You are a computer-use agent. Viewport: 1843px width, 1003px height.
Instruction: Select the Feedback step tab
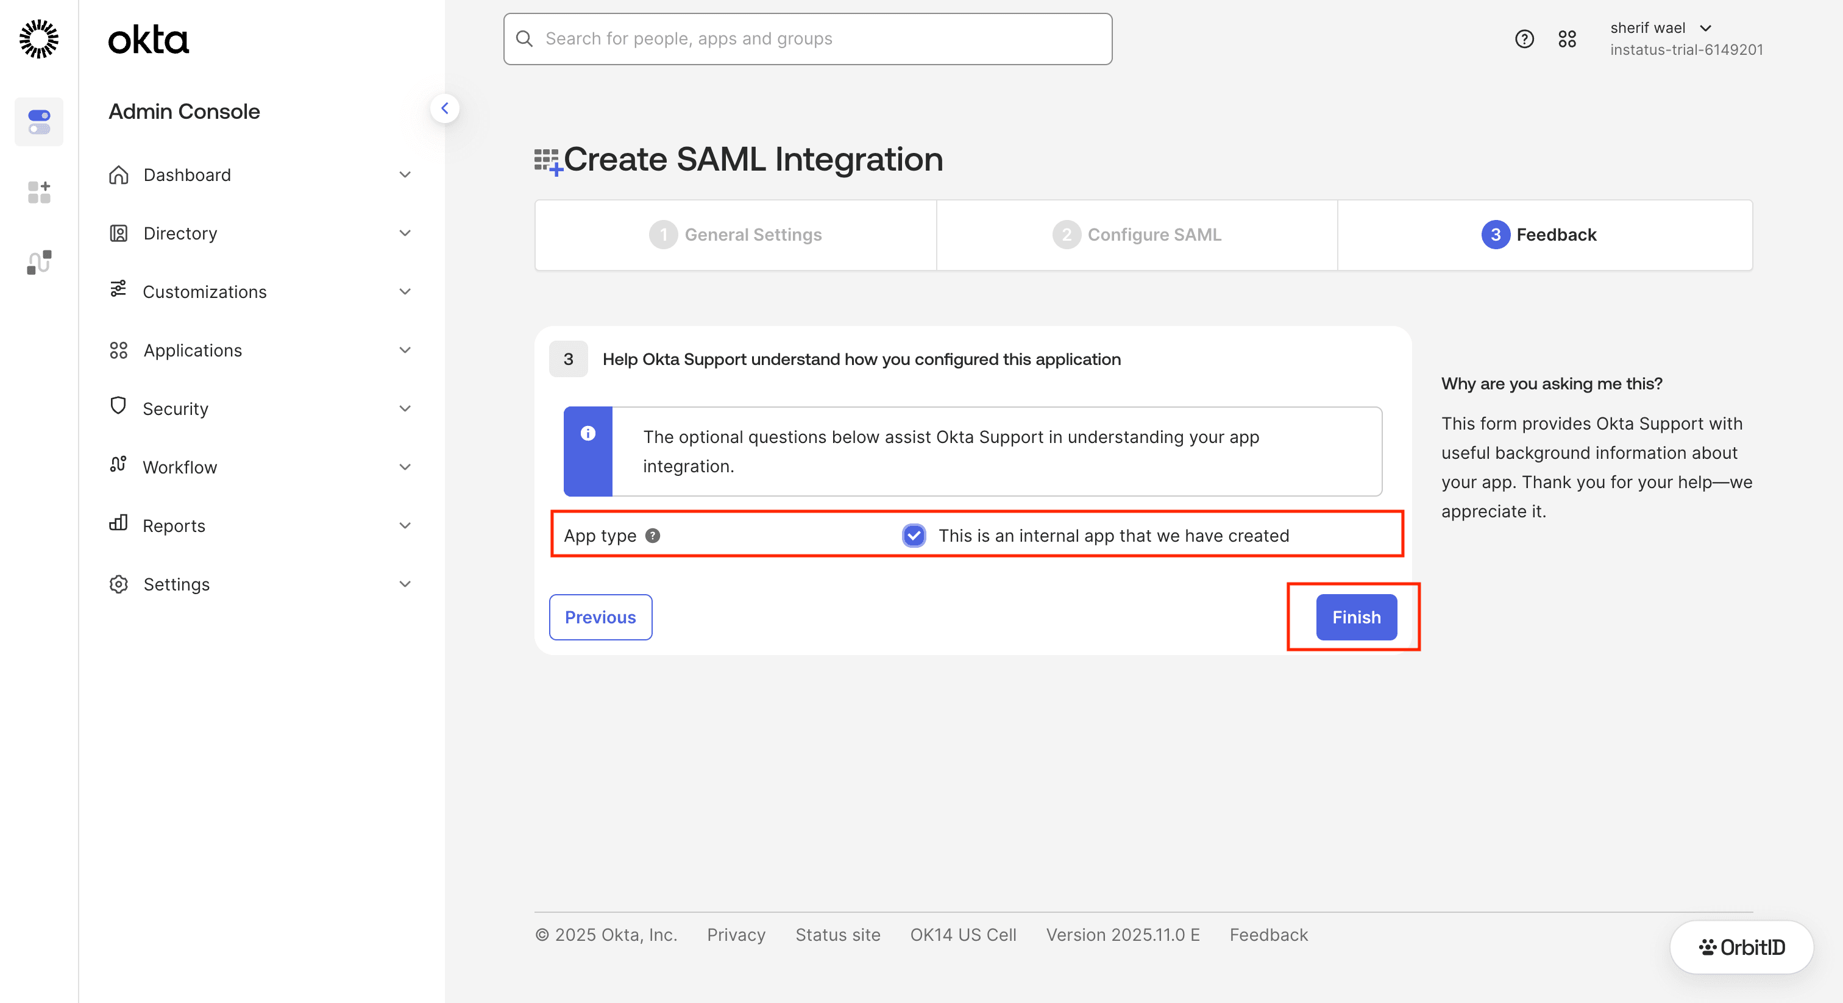pyautogui.click(x=1544, y=235)
